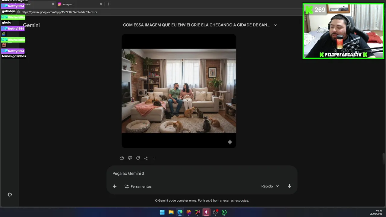Give the image a thumbs up

click(x=122, y=158)
